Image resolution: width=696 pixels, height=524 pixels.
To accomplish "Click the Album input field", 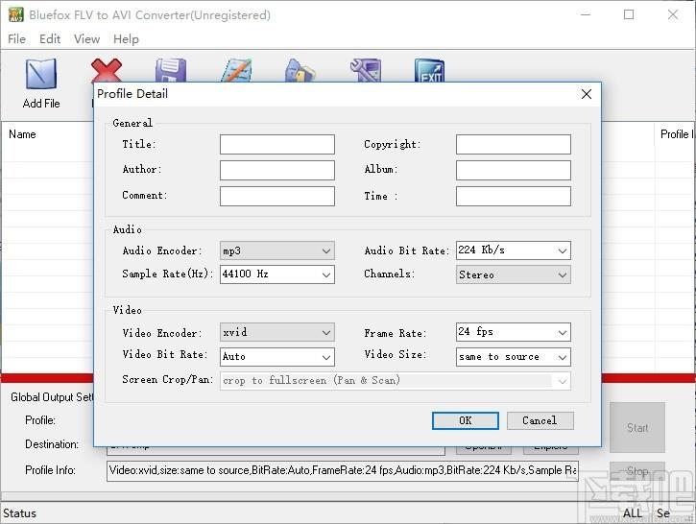I will (x=514, y=171).
